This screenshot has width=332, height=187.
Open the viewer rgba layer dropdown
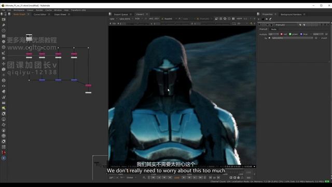point(114,19)
